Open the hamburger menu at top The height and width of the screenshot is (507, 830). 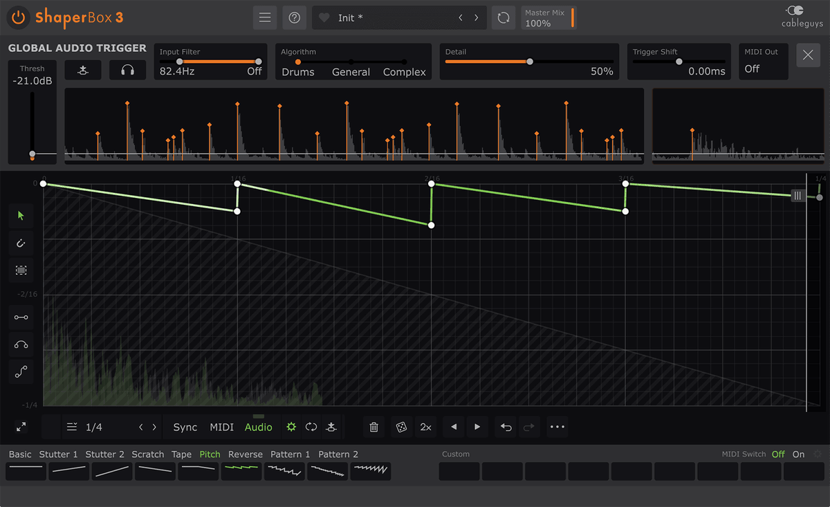click(265, 17)
